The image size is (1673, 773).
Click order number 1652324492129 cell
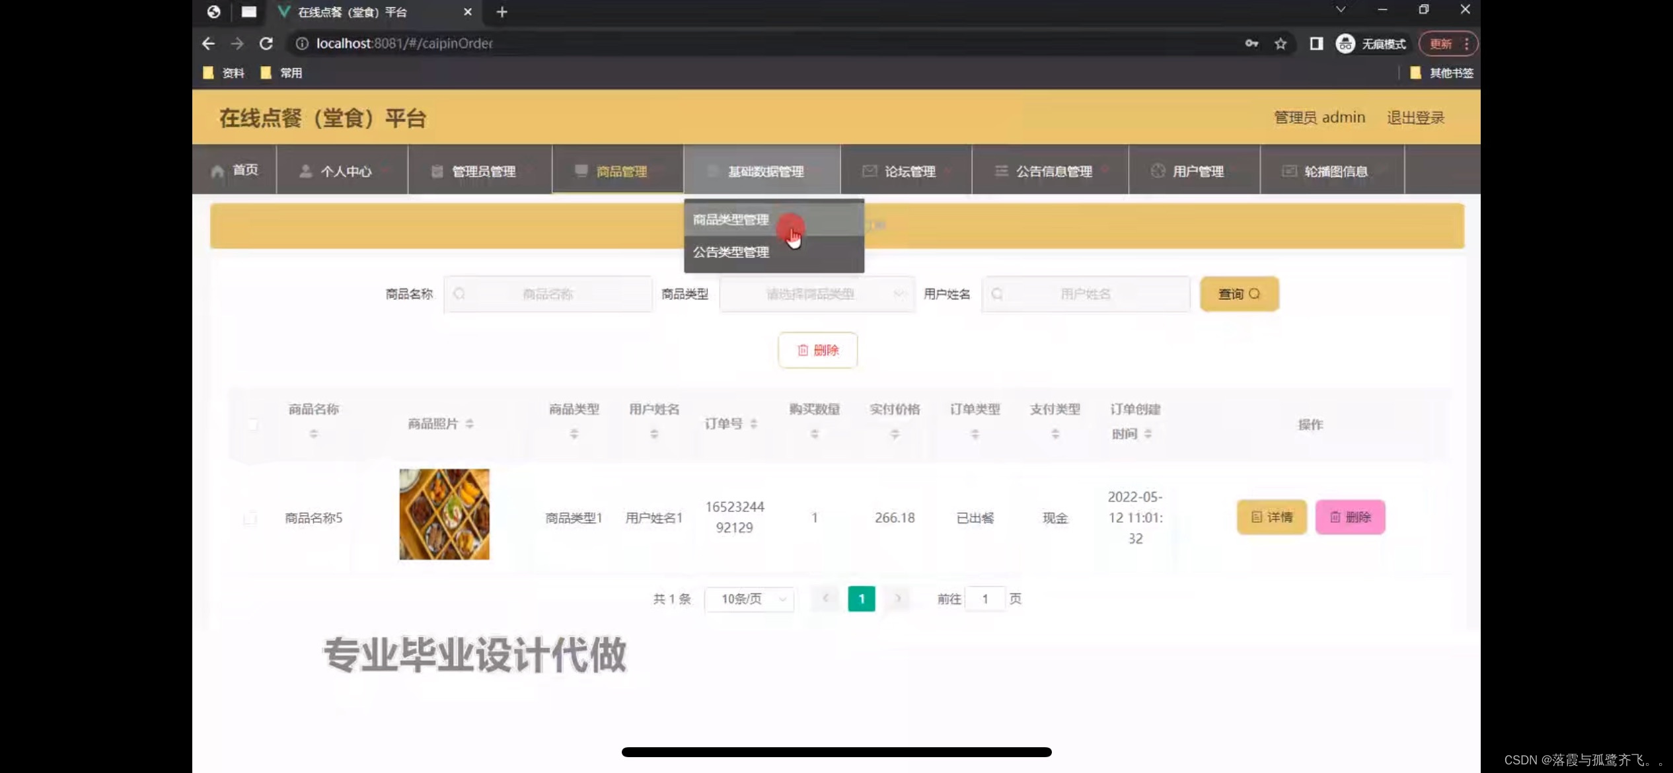[x=735, y=517]
